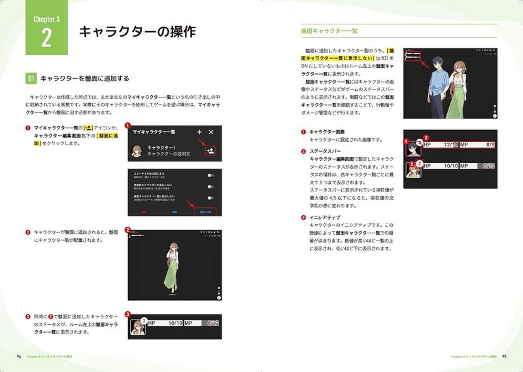Click the inline add-person icon in step 1 text
The image size is (523, 372).
click(x=88, y=127)
